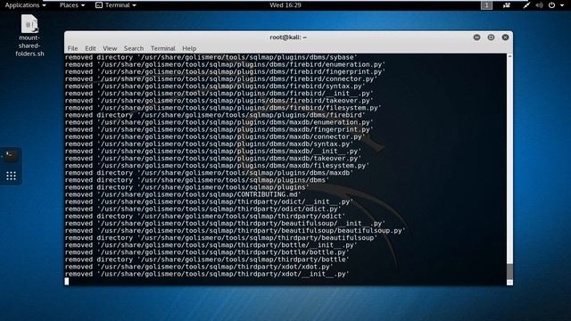571x321 pixels.
Task: Open the Help menu in terminal
Action: (x=189, y=48)
